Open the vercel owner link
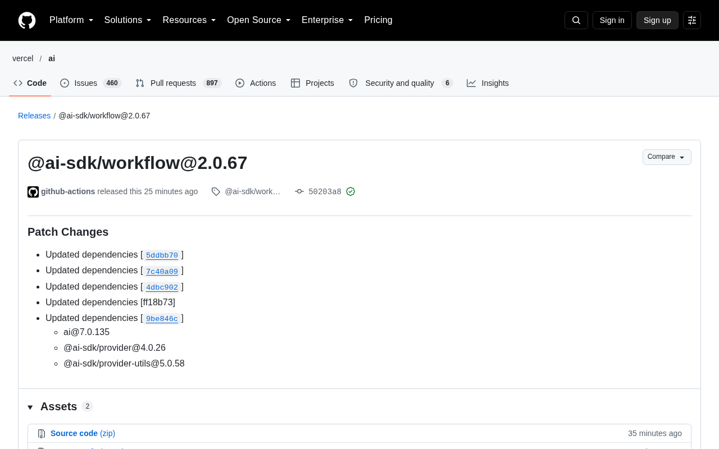Image resolution: width=719 pixels, height=449 pixels. (x=23, y=58)
